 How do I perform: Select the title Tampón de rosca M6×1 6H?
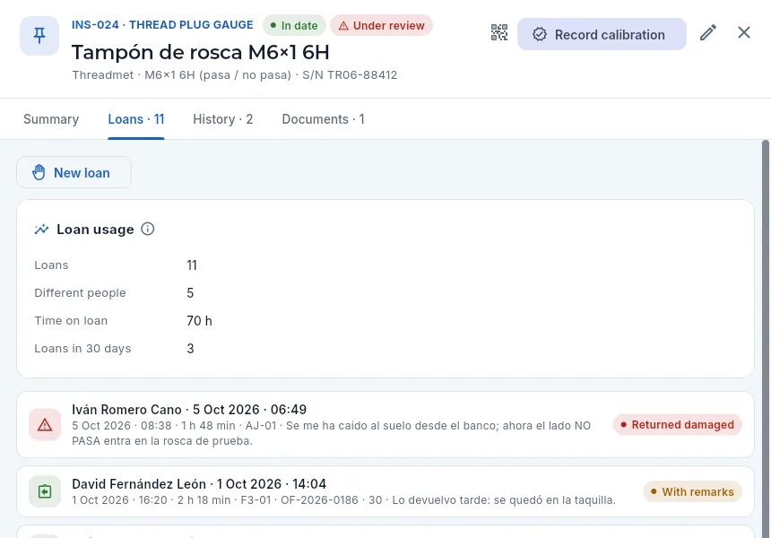click(201, 52)
